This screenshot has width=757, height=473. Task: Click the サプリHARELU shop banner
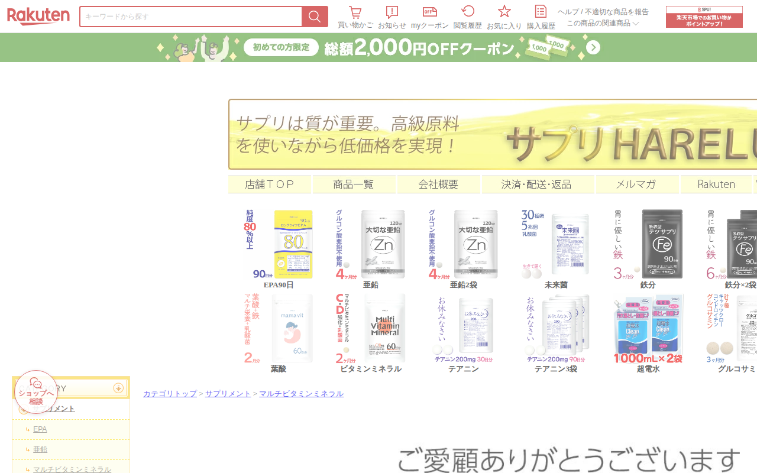pyautogui.click(x=493, y=134)
